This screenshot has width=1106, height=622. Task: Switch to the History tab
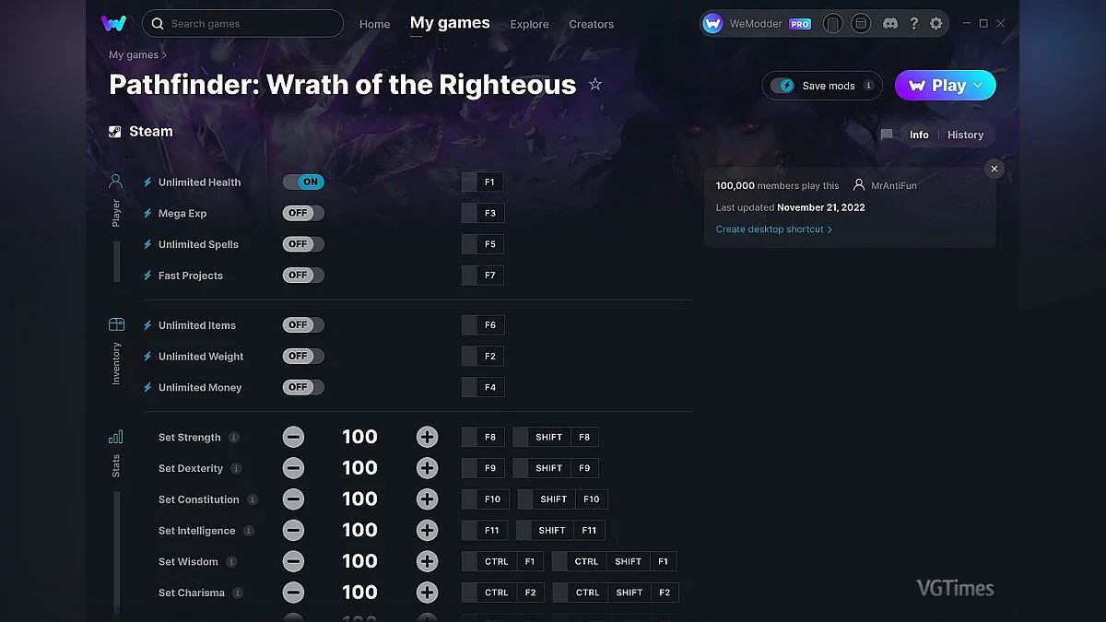click(x=965, y=135)
